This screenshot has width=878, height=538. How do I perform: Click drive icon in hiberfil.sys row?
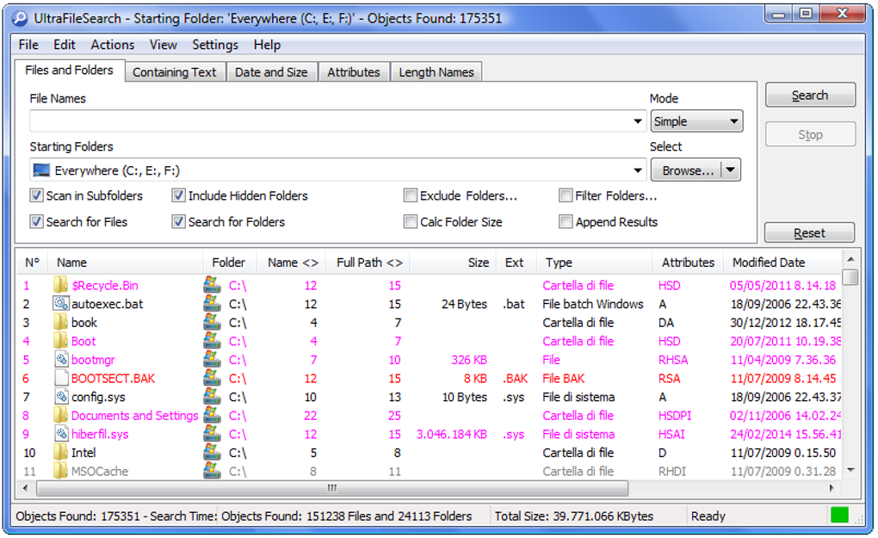[212, 433]
